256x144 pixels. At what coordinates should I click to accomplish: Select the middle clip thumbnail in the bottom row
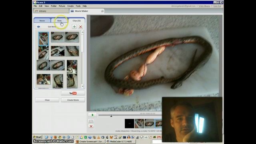pos(58,81)
